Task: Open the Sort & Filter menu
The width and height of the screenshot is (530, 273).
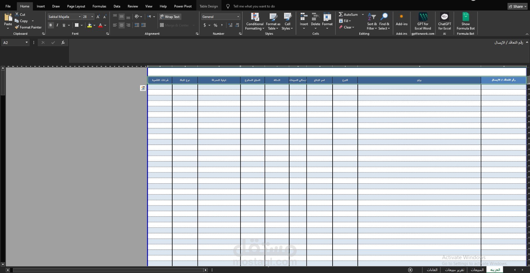Action: 372,22
